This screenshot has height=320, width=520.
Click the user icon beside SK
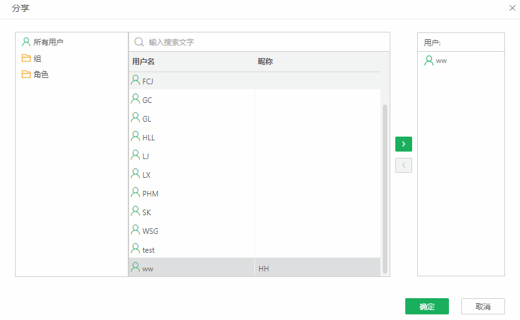coord(135,211)
